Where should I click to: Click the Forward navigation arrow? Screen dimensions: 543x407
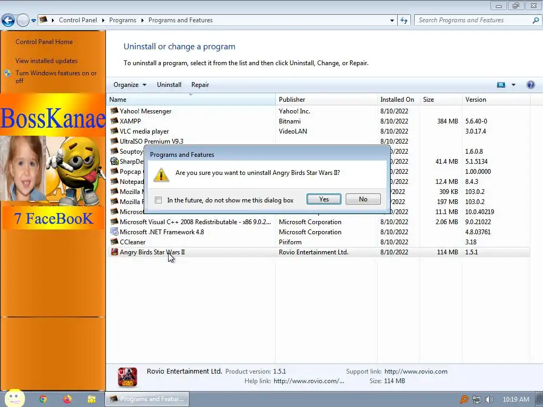(x=23, y=21)
